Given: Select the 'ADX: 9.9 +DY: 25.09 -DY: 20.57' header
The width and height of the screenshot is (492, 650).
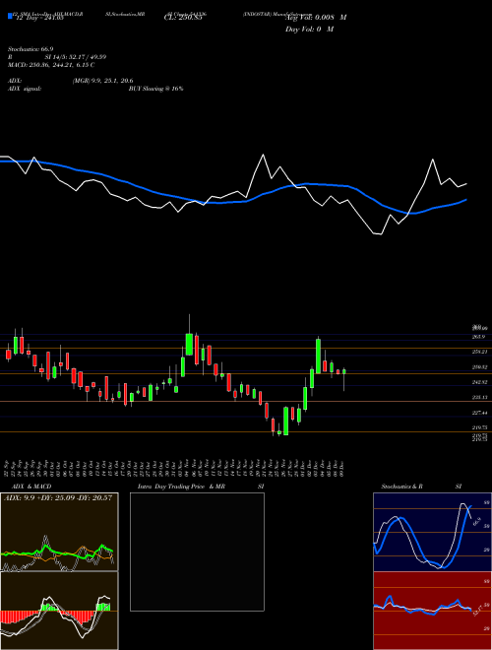Looking at the screenshot, I should [x=58, y=498].
